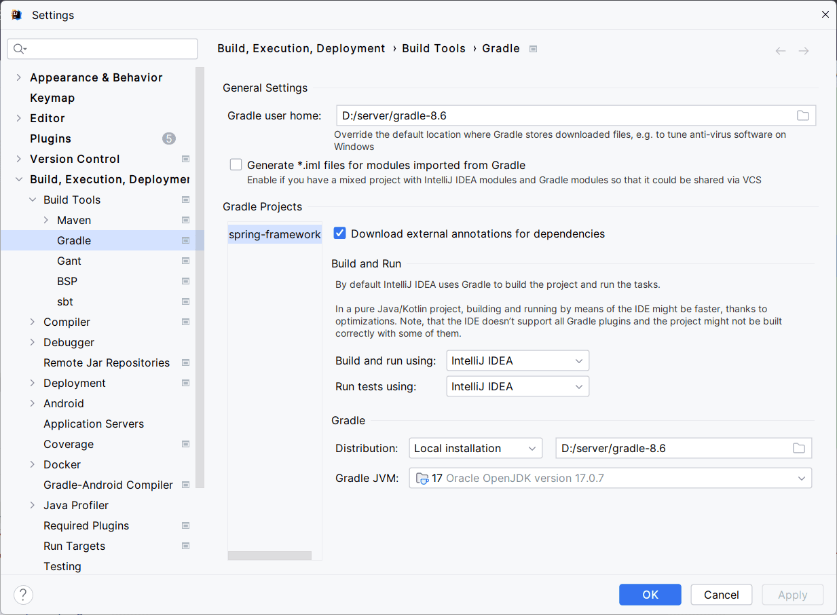Select Android in settings tree
The image size is (837, 615).
tap(64, 403)
